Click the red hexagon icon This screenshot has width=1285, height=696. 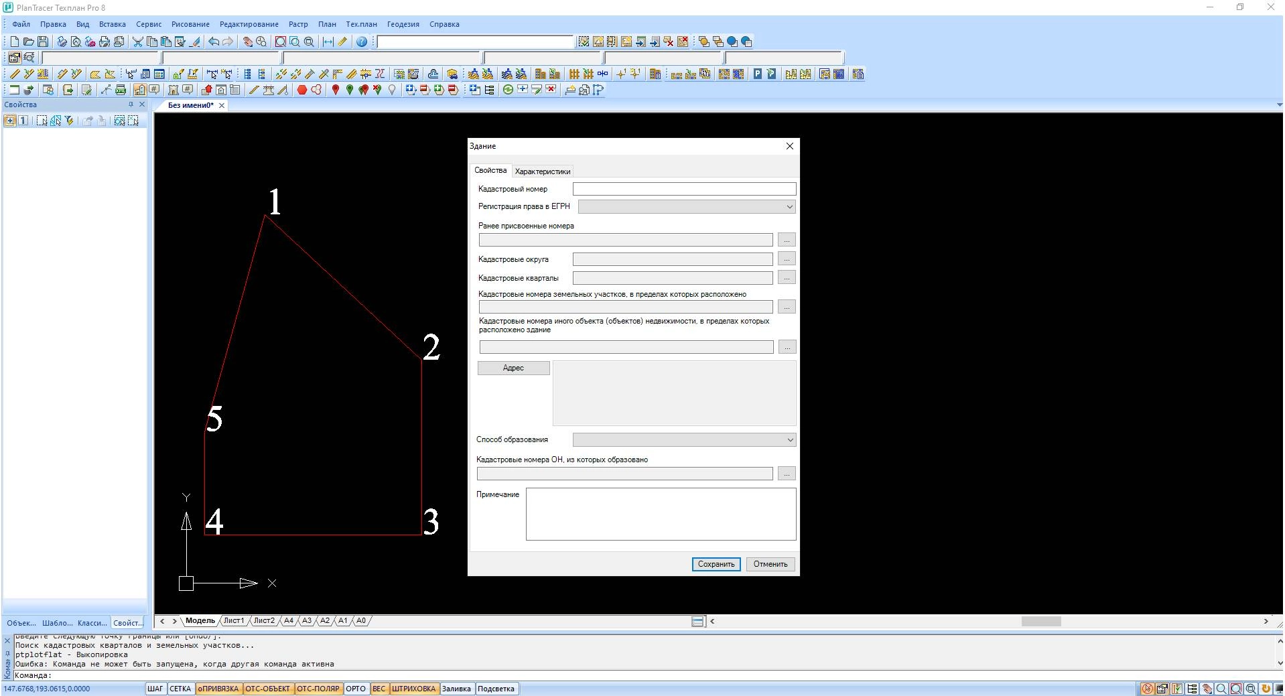302,90
